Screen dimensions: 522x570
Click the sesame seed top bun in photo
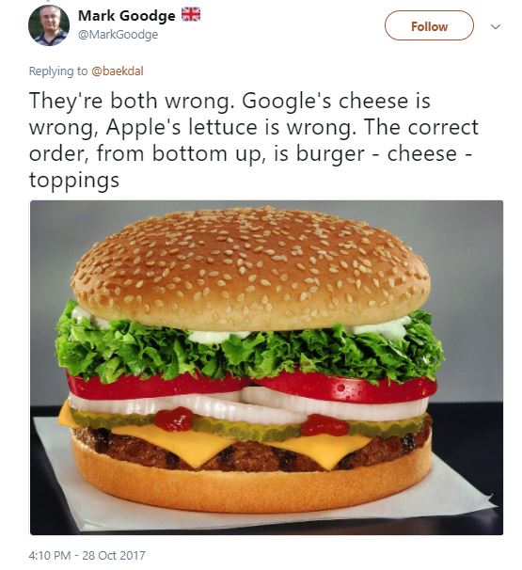tap(250, 269)
